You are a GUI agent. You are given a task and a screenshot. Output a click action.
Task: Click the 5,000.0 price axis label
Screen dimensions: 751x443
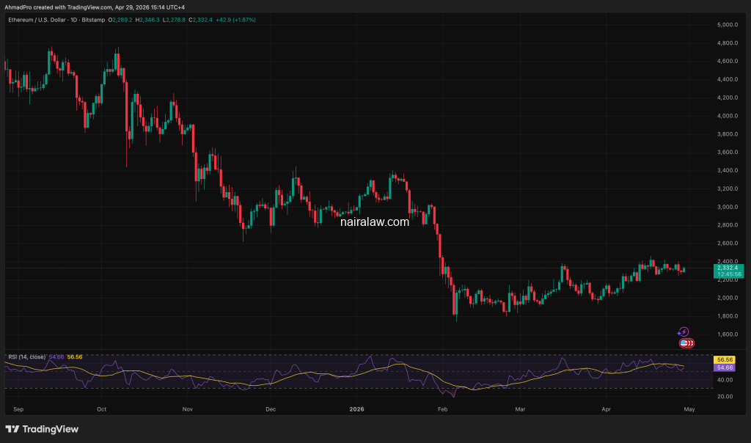(x=726, y=25)
